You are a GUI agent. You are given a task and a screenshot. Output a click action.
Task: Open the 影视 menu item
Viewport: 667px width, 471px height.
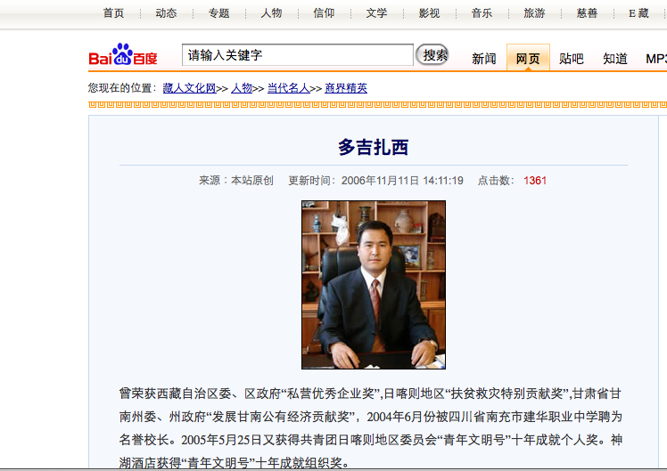pyautogui.click(x=429, y=13)
